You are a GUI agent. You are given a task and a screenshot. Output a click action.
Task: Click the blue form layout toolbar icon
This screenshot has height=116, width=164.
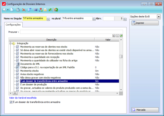pyautogui.click(x=30, y=10)
